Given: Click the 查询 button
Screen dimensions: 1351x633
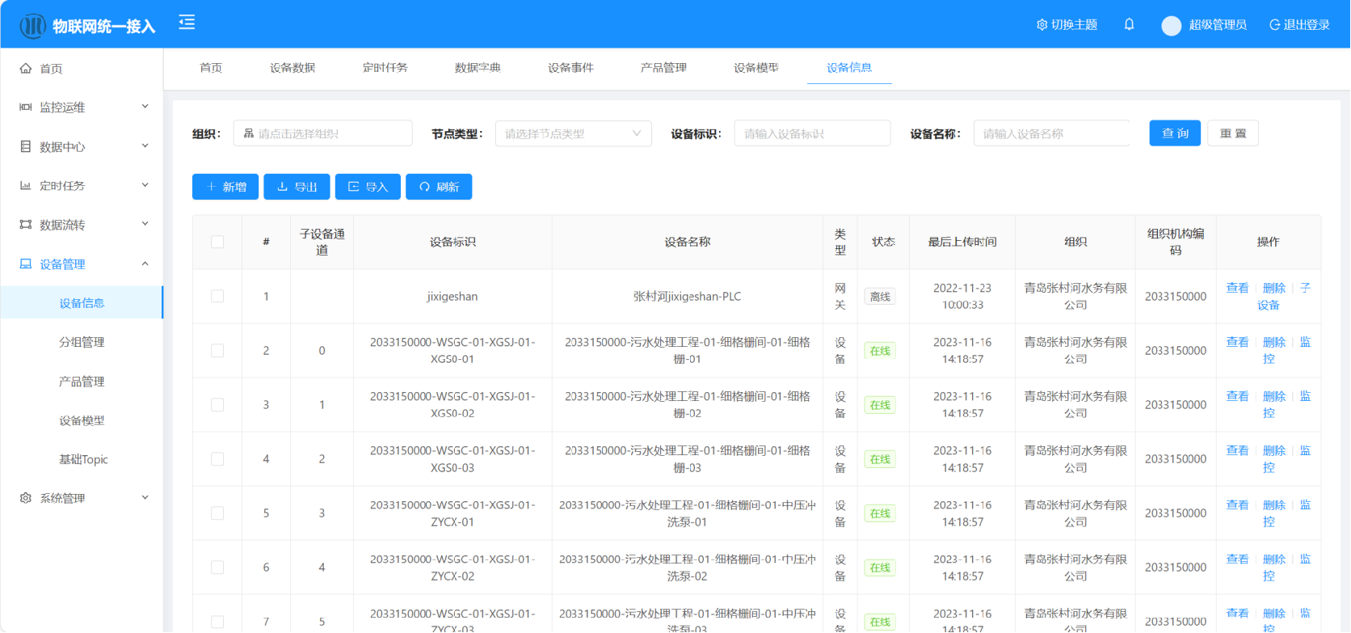Looking at the screenshot, I should point(1174,133).
